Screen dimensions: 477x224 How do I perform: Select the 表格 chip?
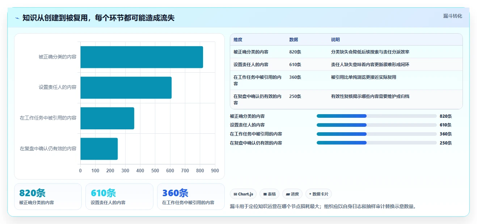pyautogui.click(x=269, y=194)
